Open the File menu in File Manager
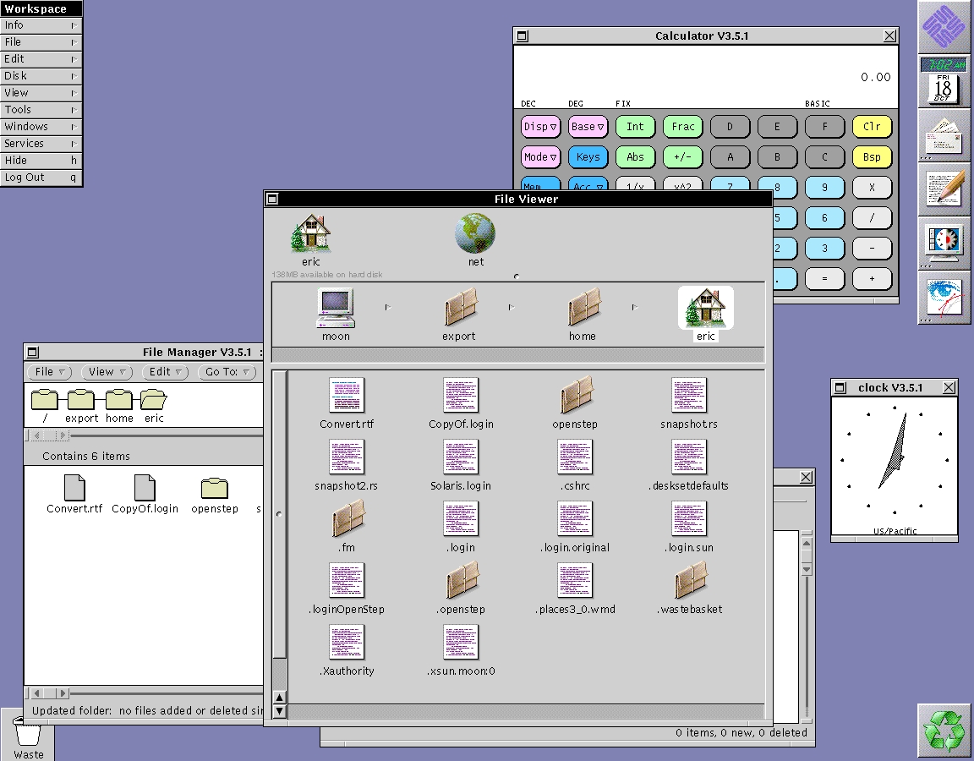The height and width of the screenshot is (761, 974). [x=50, y=372]
